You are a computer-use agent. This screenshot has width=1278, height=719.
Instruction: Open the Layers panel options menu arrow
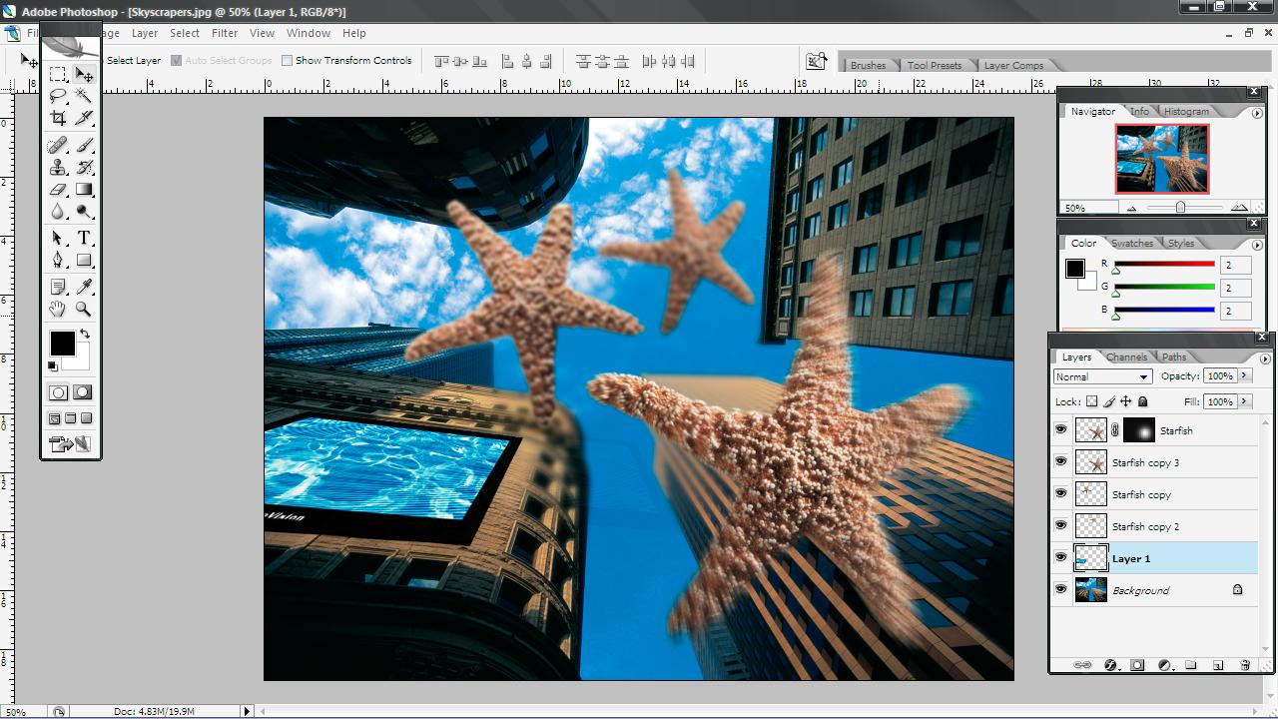click(1265, 359)
